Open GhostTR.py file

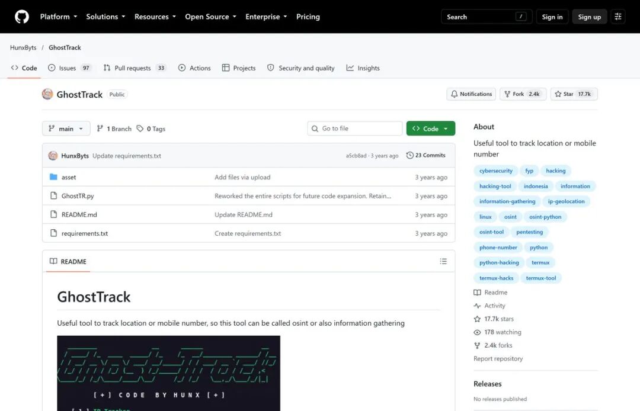point(78,196)
